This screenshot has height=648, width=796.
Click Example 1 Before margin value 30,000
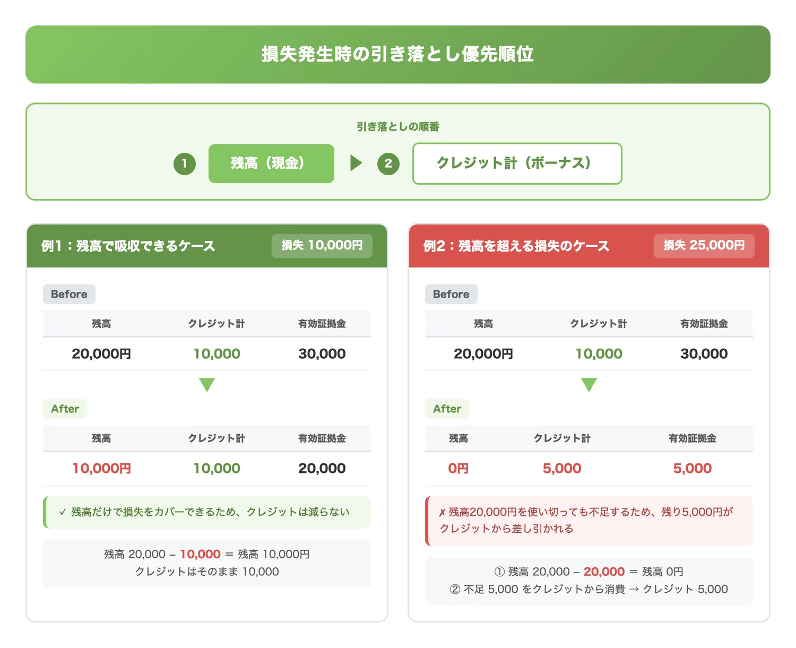point(322,354)
